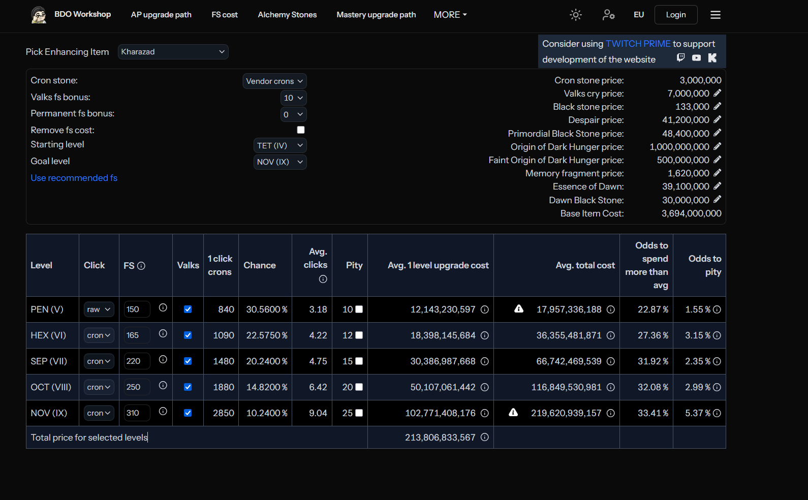Click the Login button

click(676, 15)
